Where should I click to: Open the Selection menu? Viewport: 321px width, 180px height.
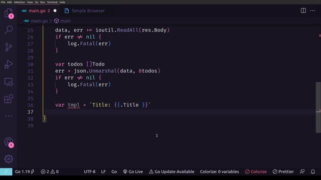[x=19, y=2]
